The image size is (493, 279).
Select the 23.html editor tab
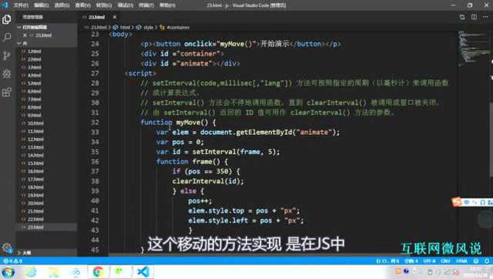tap(96, 17)
